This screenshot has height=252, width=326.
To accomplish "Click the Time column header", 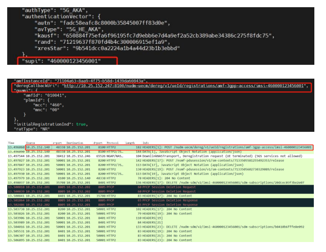I will (11, 143).
